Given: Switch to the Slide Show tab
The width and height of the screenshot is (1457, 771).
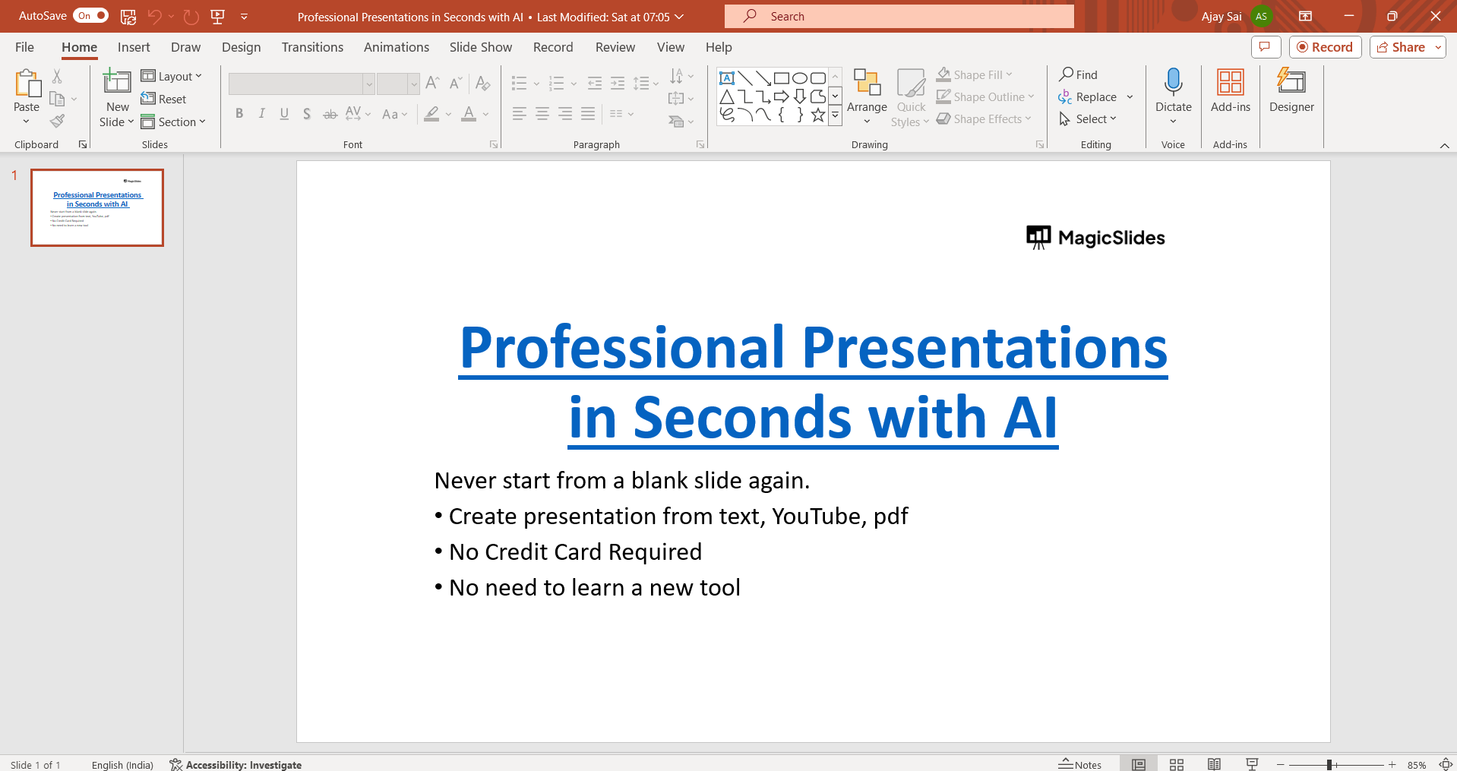Looking at the screenshot, I should (x=480, y=47).
